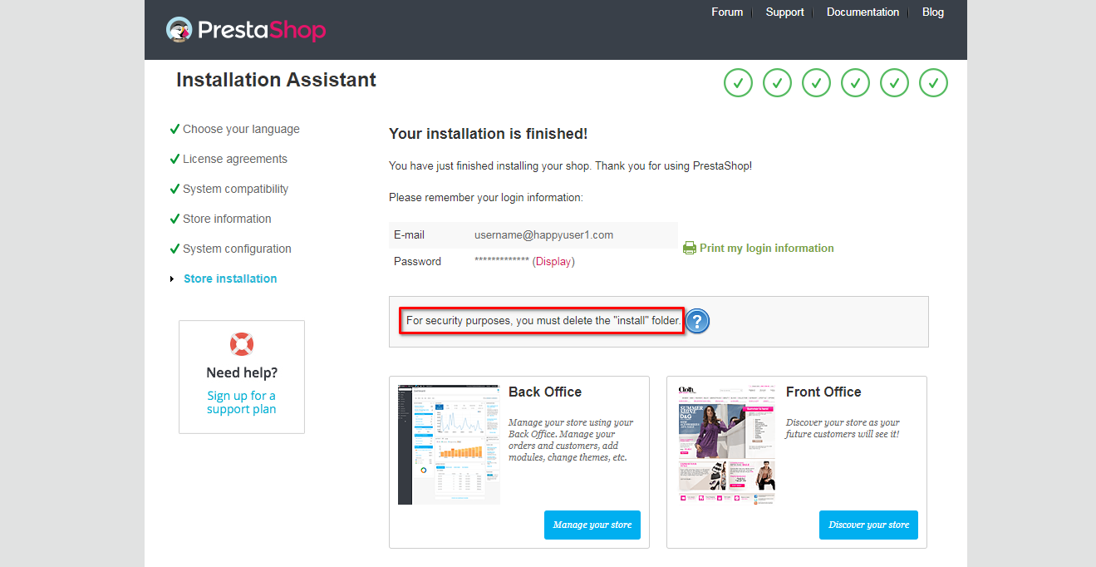This screenshot has height=567, width=1096.
Task: Click the Front Office screenshot thumbnail
Action: click(727, 444)
